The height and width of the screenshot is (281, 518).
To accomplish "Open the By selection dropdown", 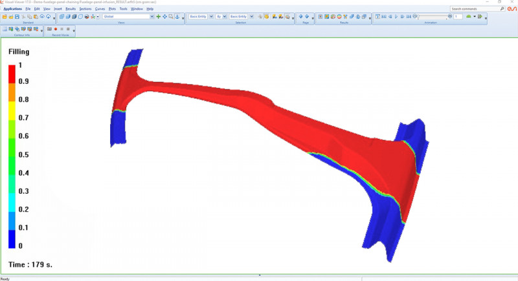I will 225,16.
